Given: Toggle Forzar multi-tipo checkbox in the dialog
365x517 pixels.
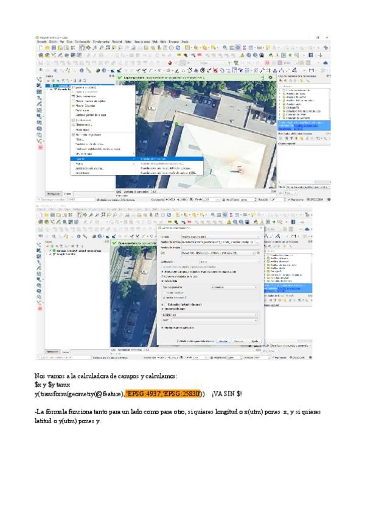Looking at the screenshot, I should pos(164,293).
